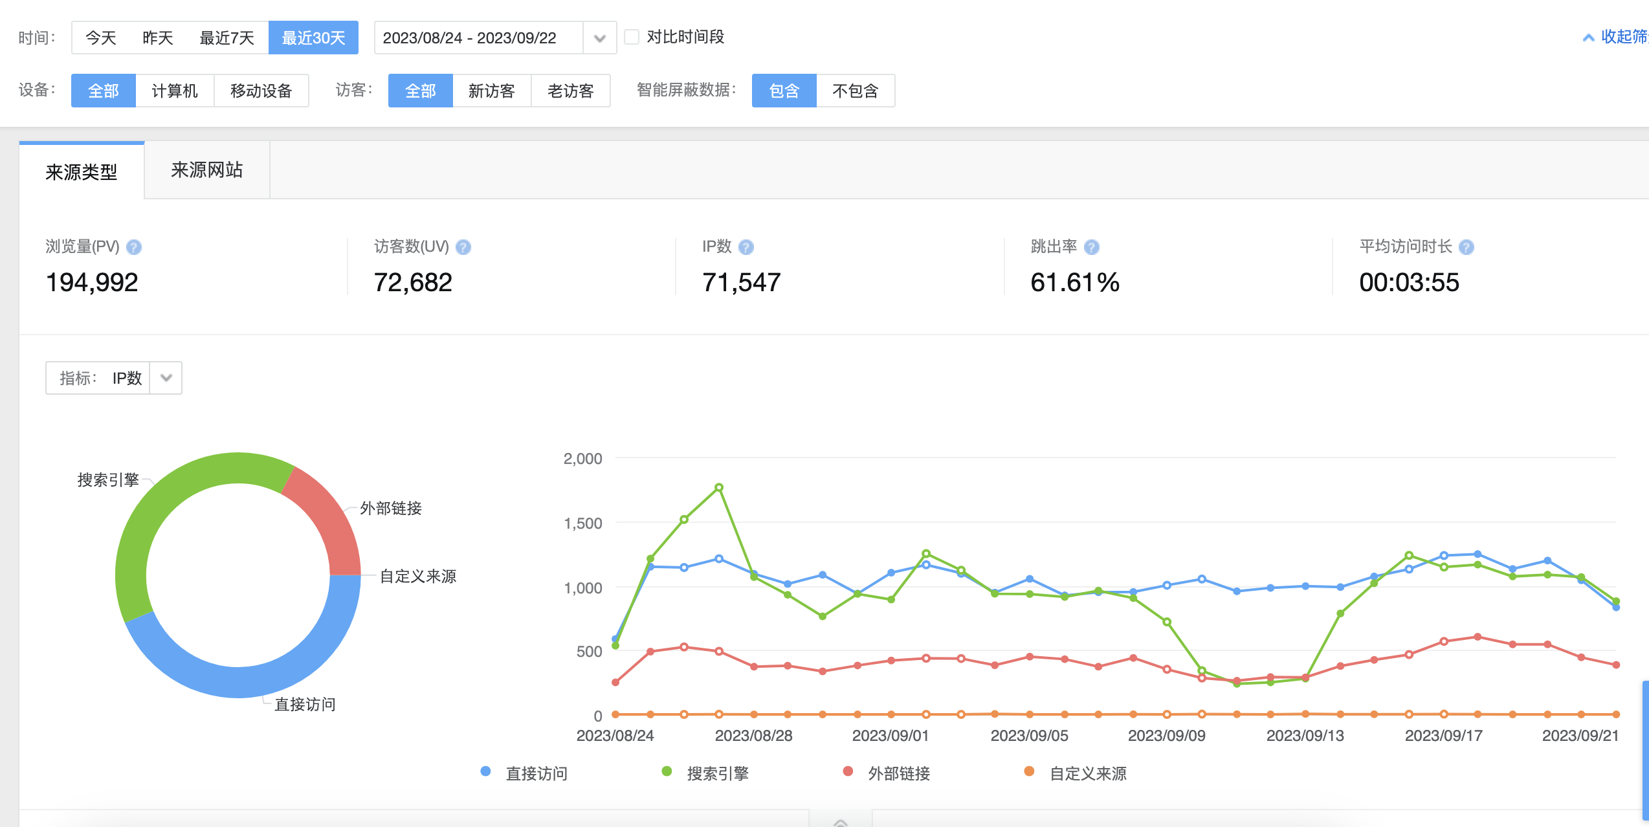This screenshot has height=827, width=1649.
Task: Select the 来源类型 tab
Action: point(82,172)
